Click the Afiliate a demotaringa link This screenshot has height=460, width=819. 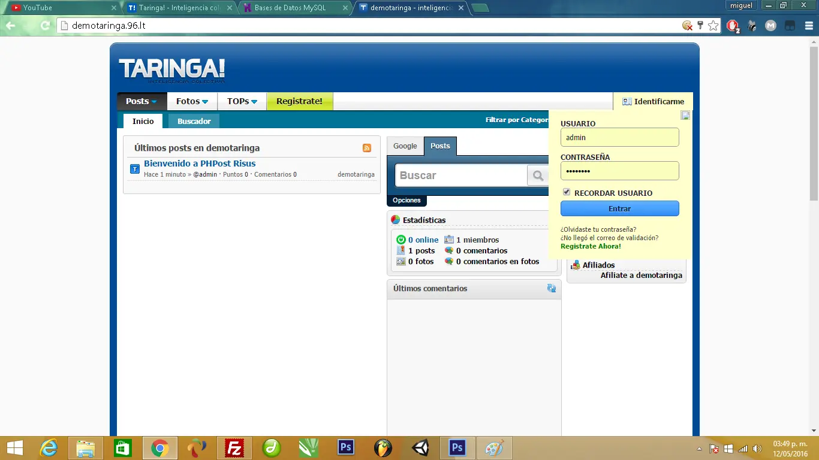pos(642,276)
